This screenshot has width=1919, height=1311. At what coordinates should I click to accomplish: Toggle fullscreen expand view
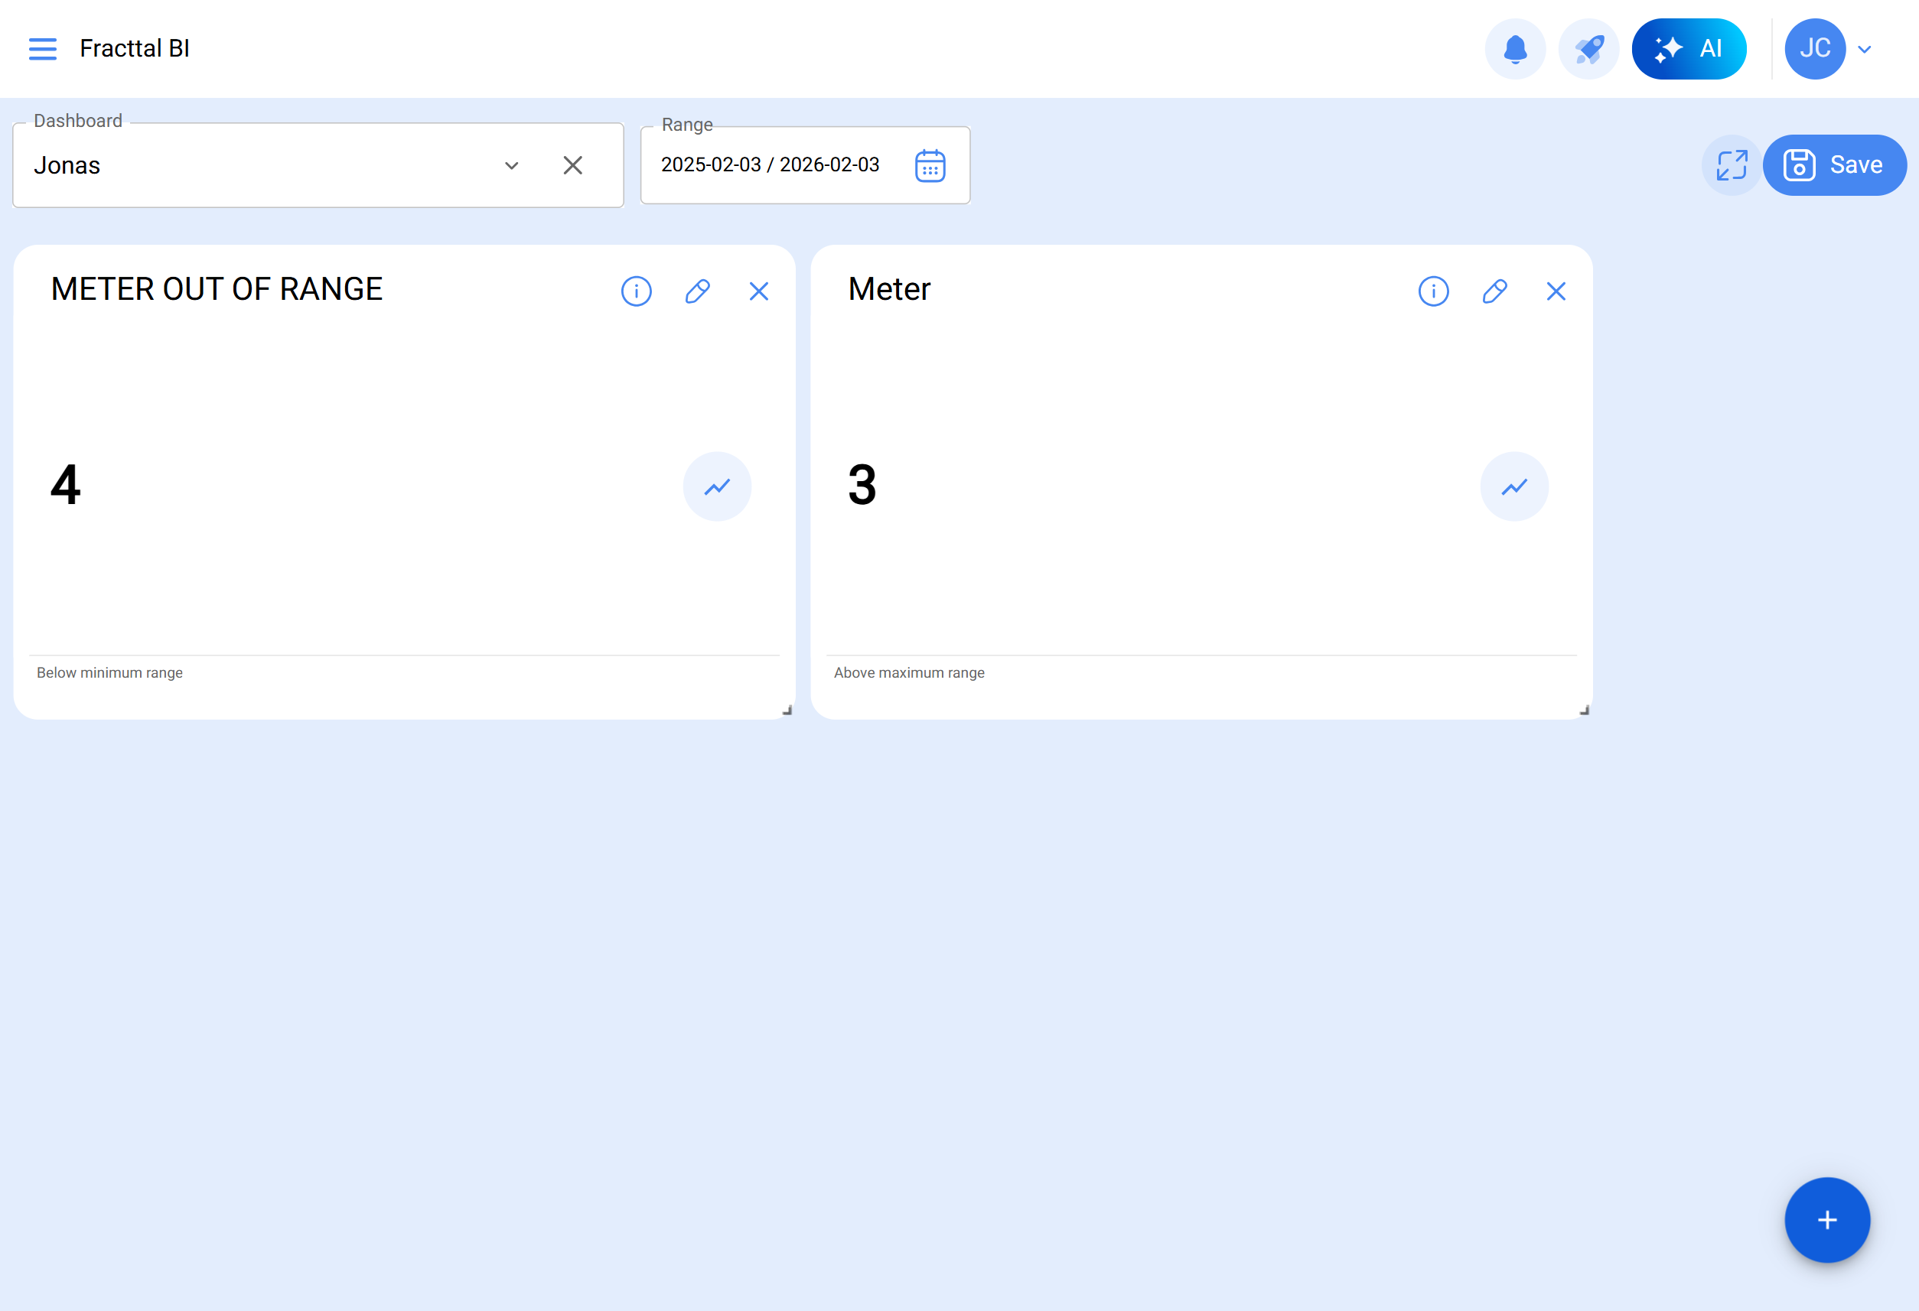point(1731,165)
